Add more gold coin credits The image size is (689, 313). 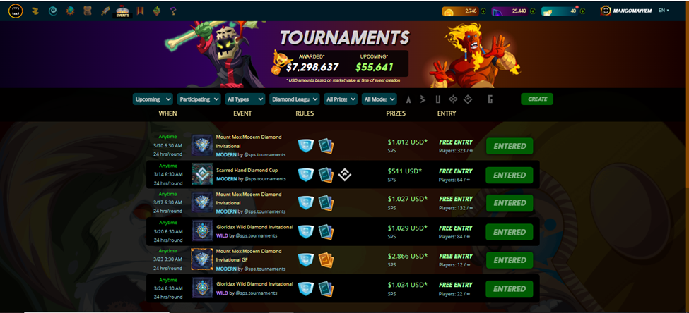click(x=483, y=11)
